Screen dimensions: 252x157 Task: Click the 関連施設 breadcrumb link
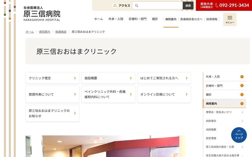61,32
